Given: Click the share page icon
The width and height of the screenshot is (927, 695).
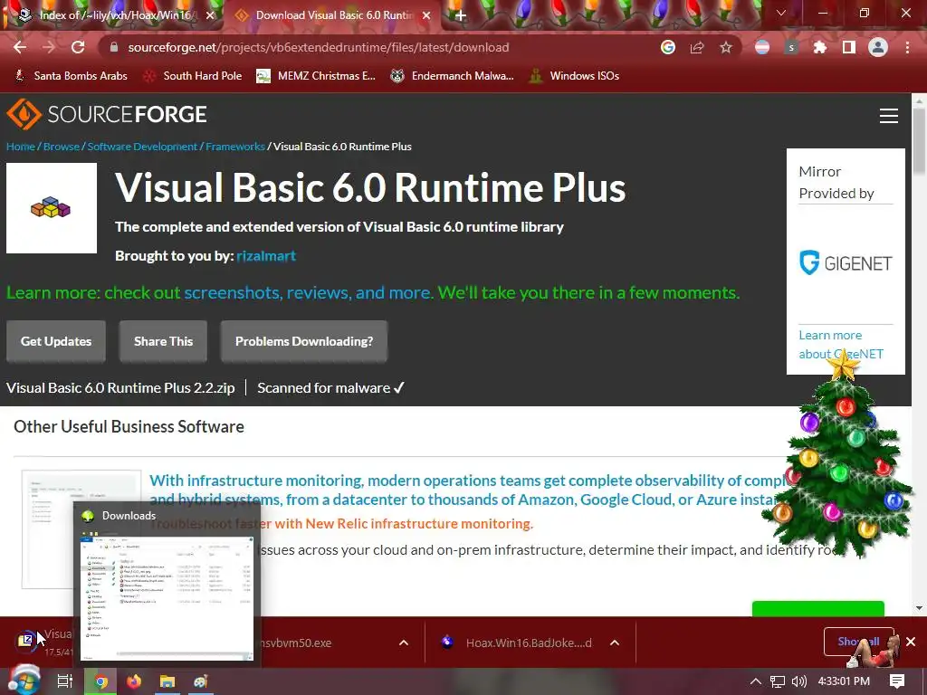Looking at the screenshot, I should coord(697,47).
